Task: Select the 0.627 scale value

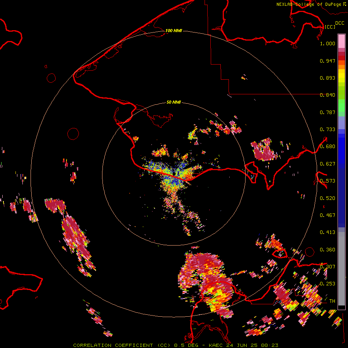Action: click(x=328, y=164)
